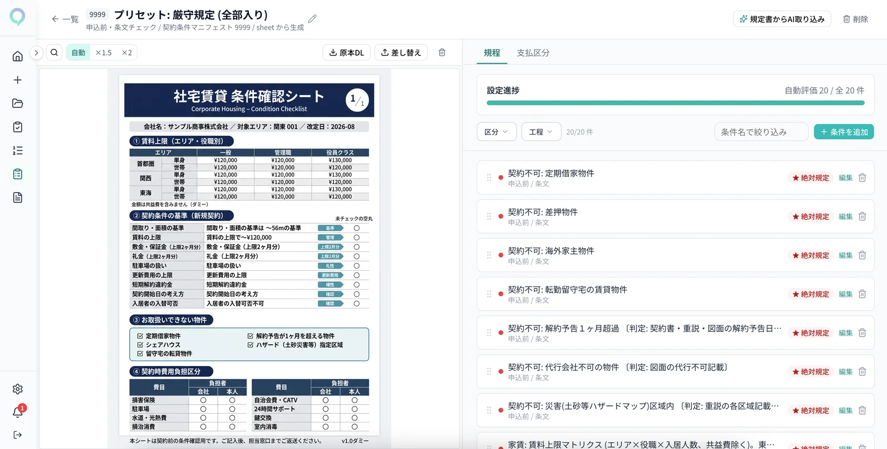Image resolution: width=887 pixels, height=449 pixels.
Task: Edit the 差押物件 rule
Action: [845, 216]
